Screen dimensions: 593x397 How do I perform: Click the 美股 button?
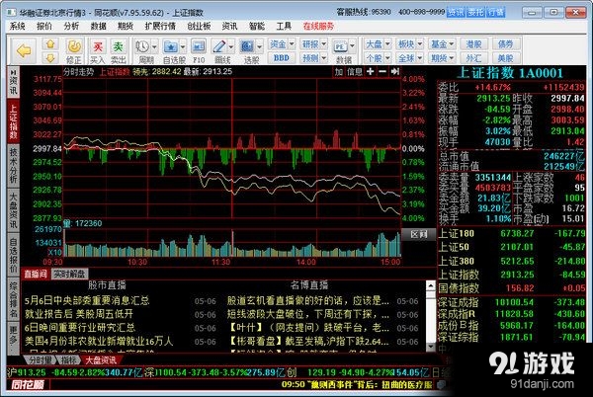(x=506, y=58)
